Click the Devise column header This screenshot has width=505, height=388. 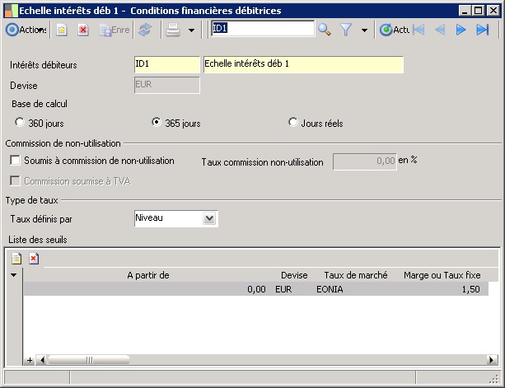294,275
